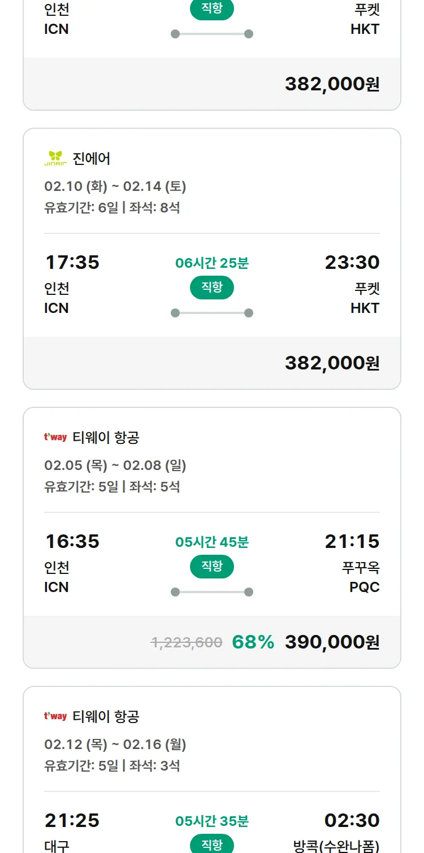
Task: Click the t'way logo on the Daegu flight
Action: tap(55, 716)
